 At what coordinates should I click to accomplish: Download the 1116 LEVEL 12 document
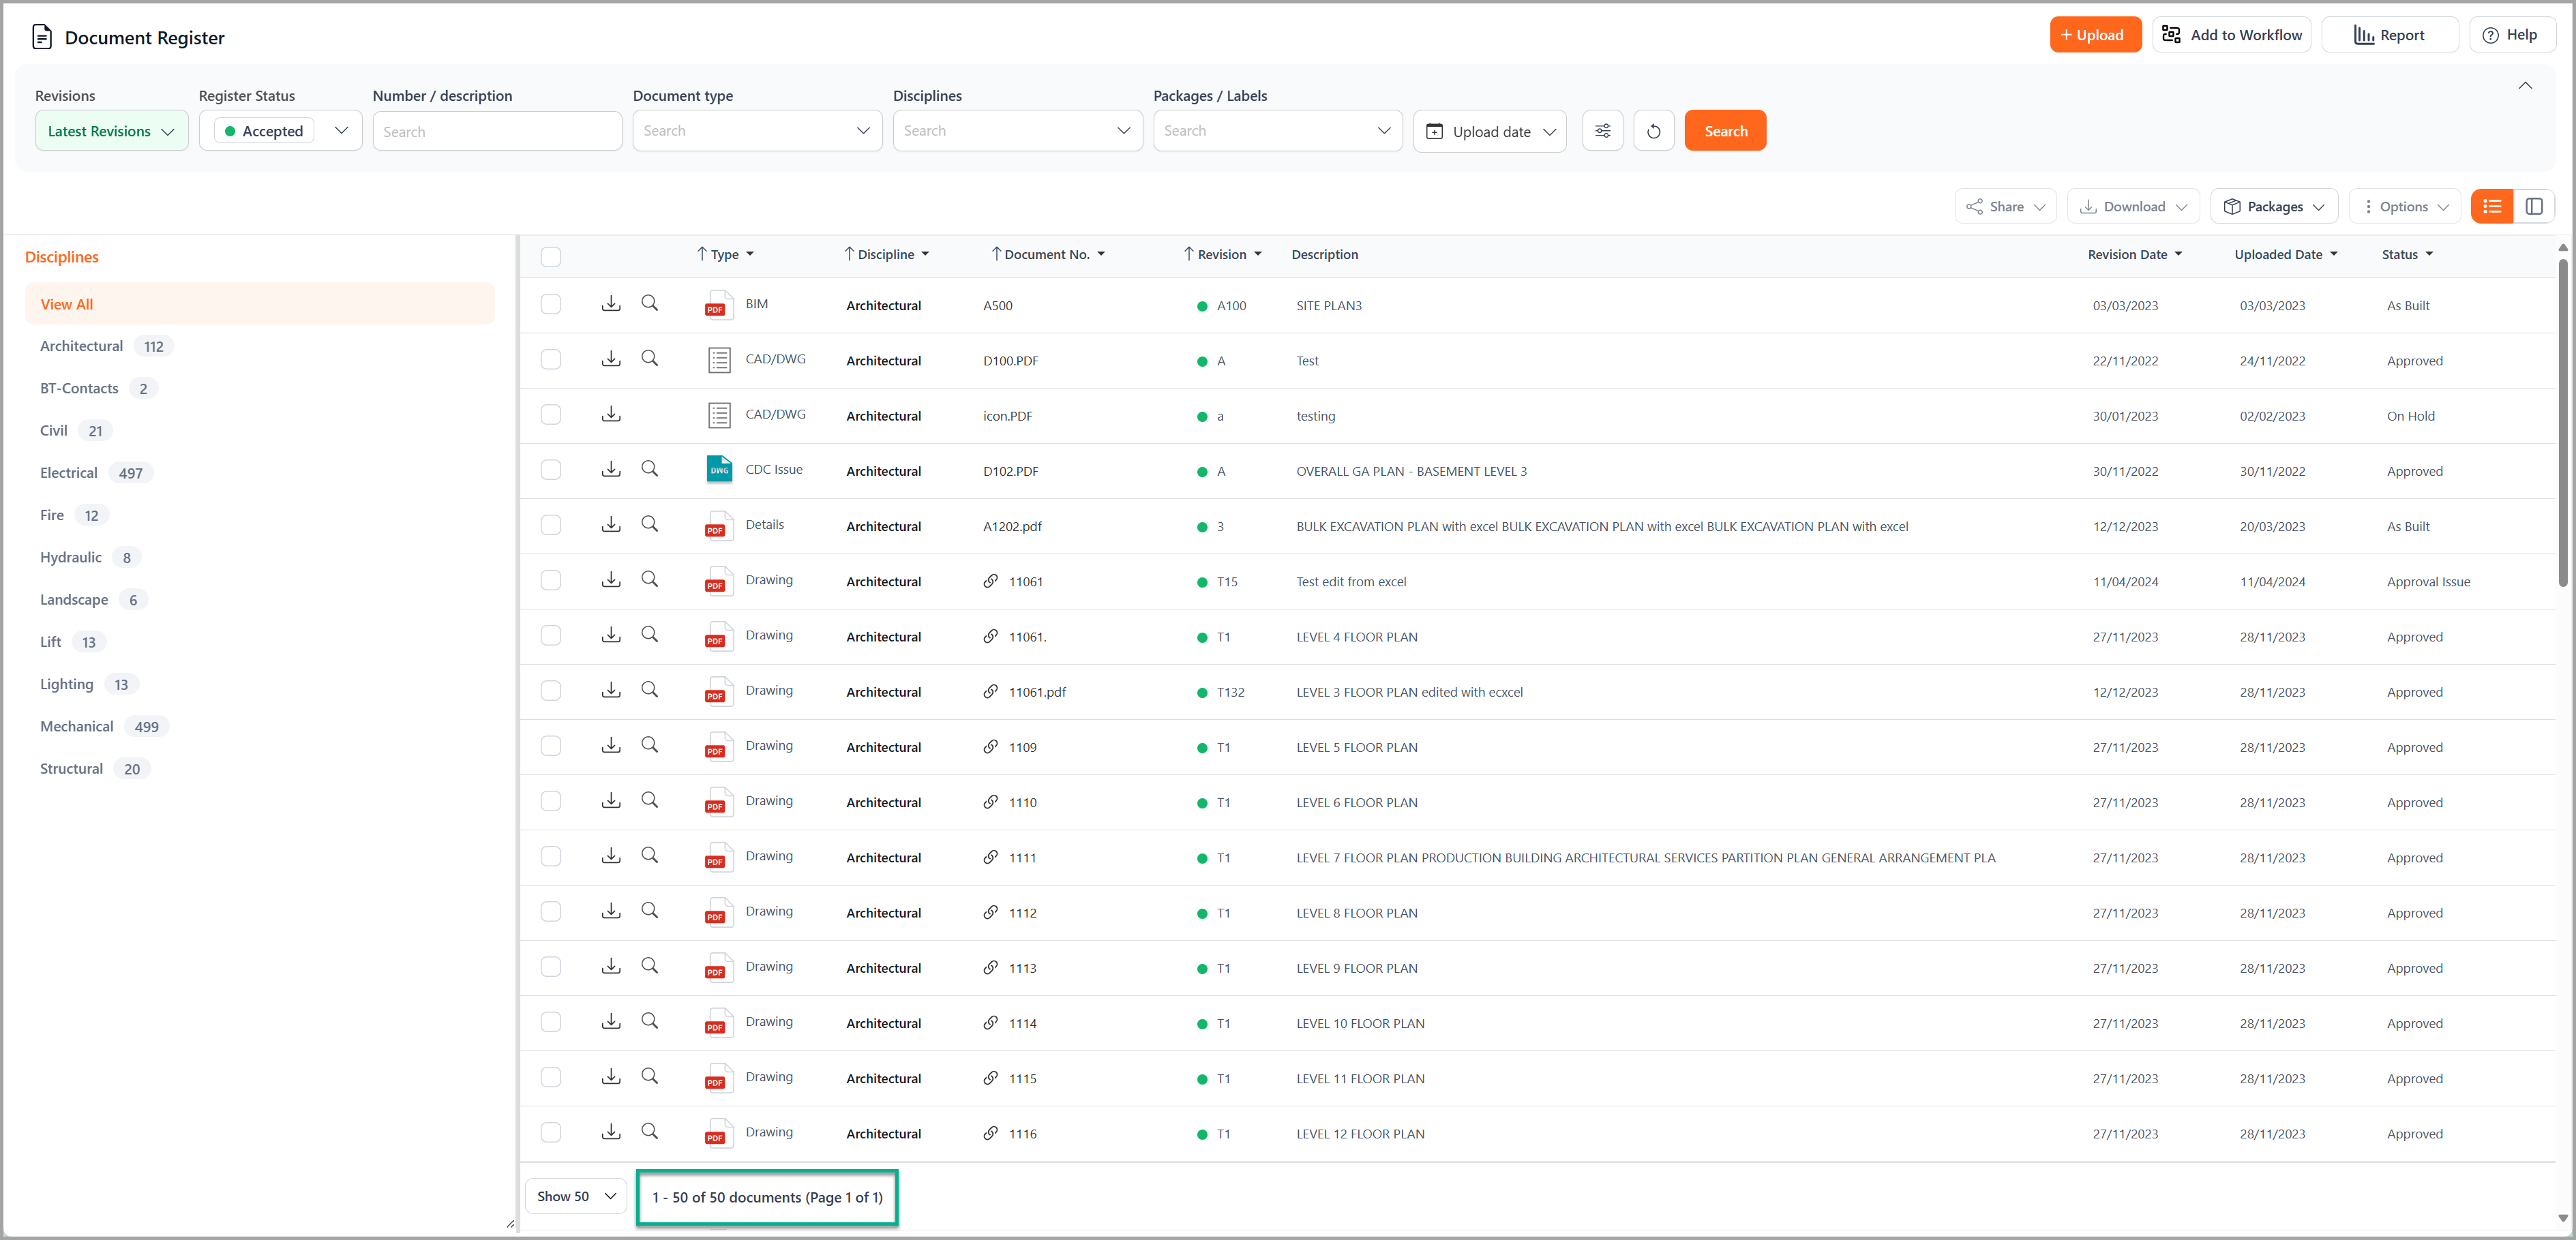[x=611, y=1131]
